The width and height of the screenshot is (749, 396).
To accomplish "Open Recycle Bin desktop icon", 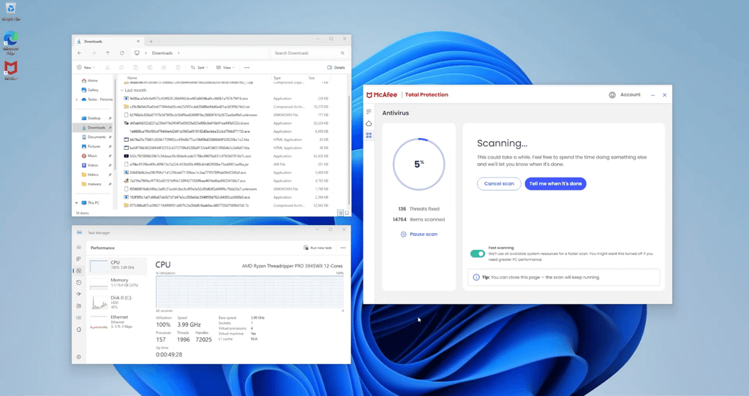I will [10, 11].
